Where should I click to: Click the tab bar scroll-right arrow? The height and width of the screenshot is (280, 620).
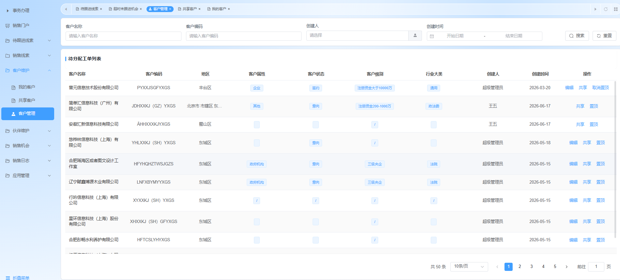click(x=596, y=9)
